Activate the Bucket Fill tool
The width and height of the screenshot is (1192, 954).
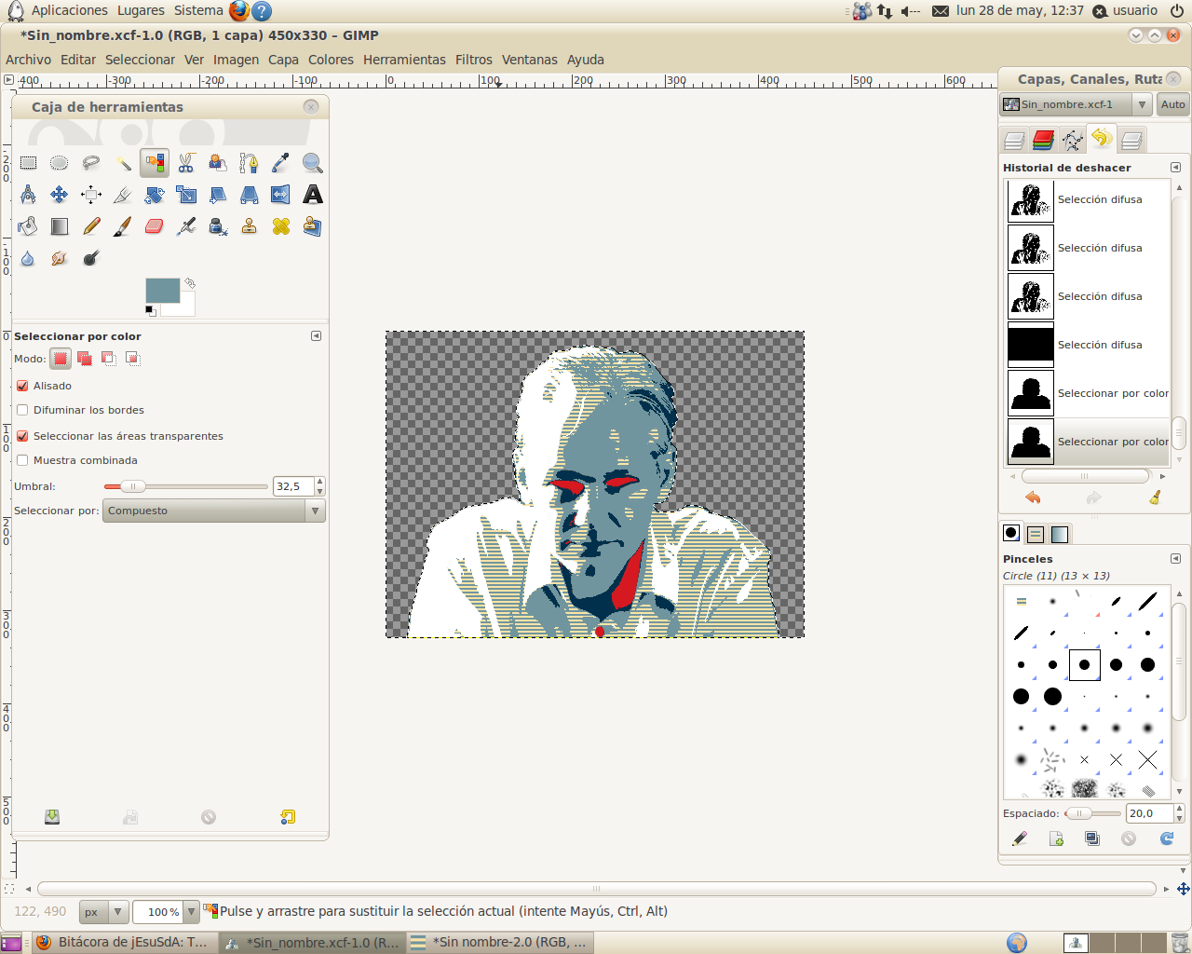(28, 225)
